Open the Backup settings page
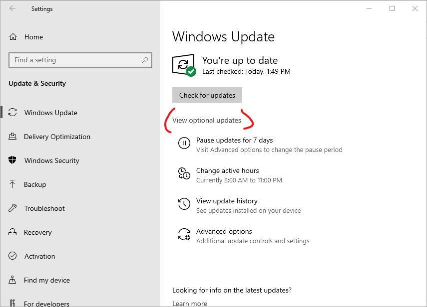The image size is (427, 307). pos(35,184)
